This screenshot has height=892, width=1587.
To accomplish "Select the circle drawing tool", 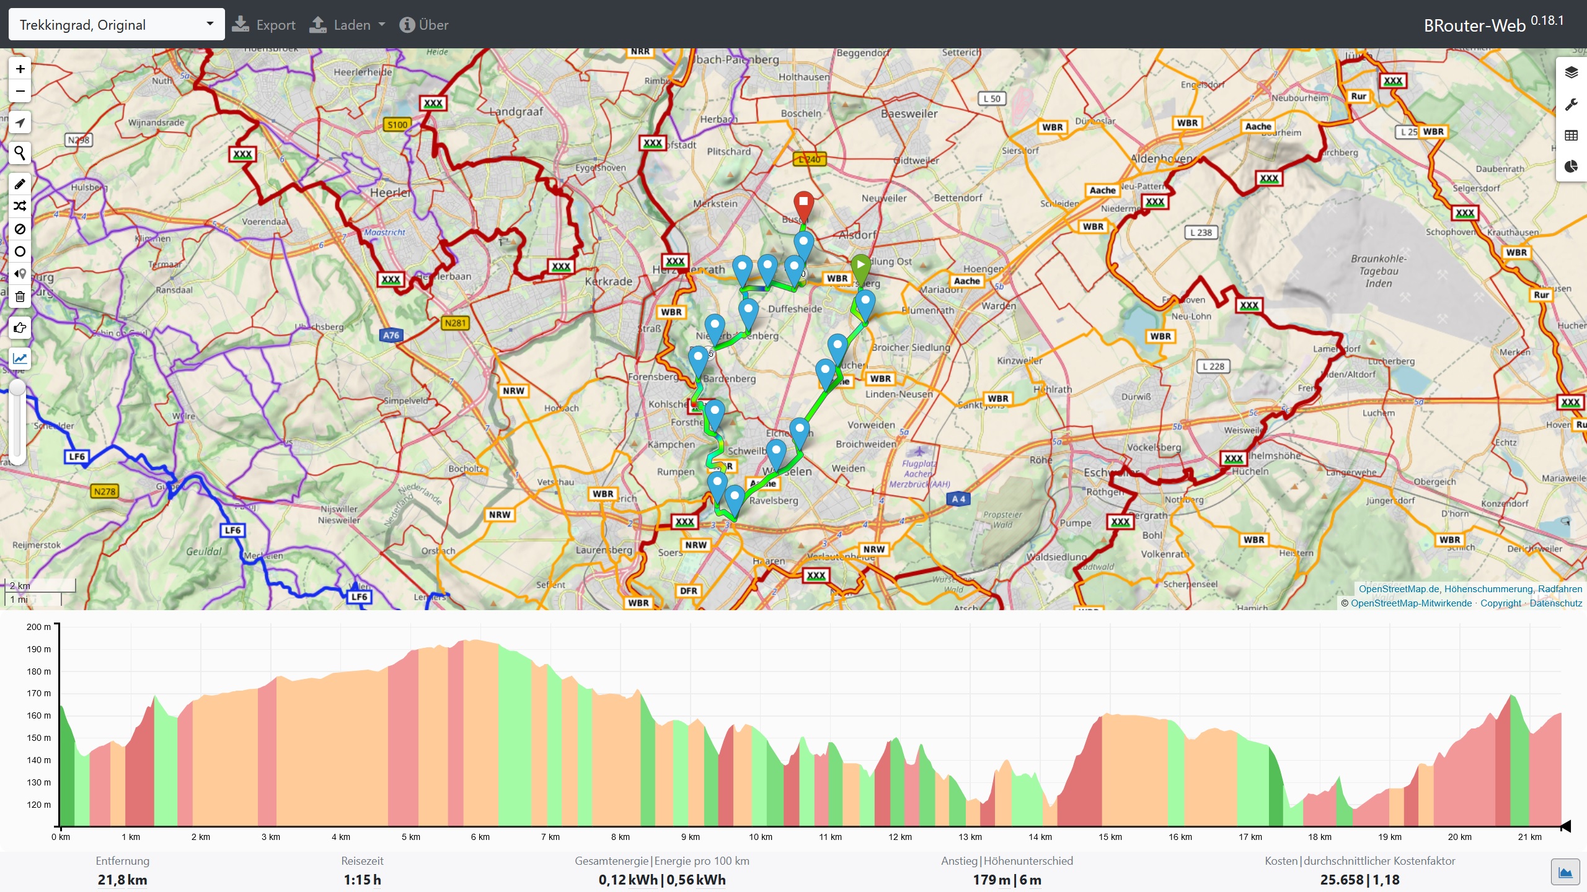I will [x=20, y=251].
